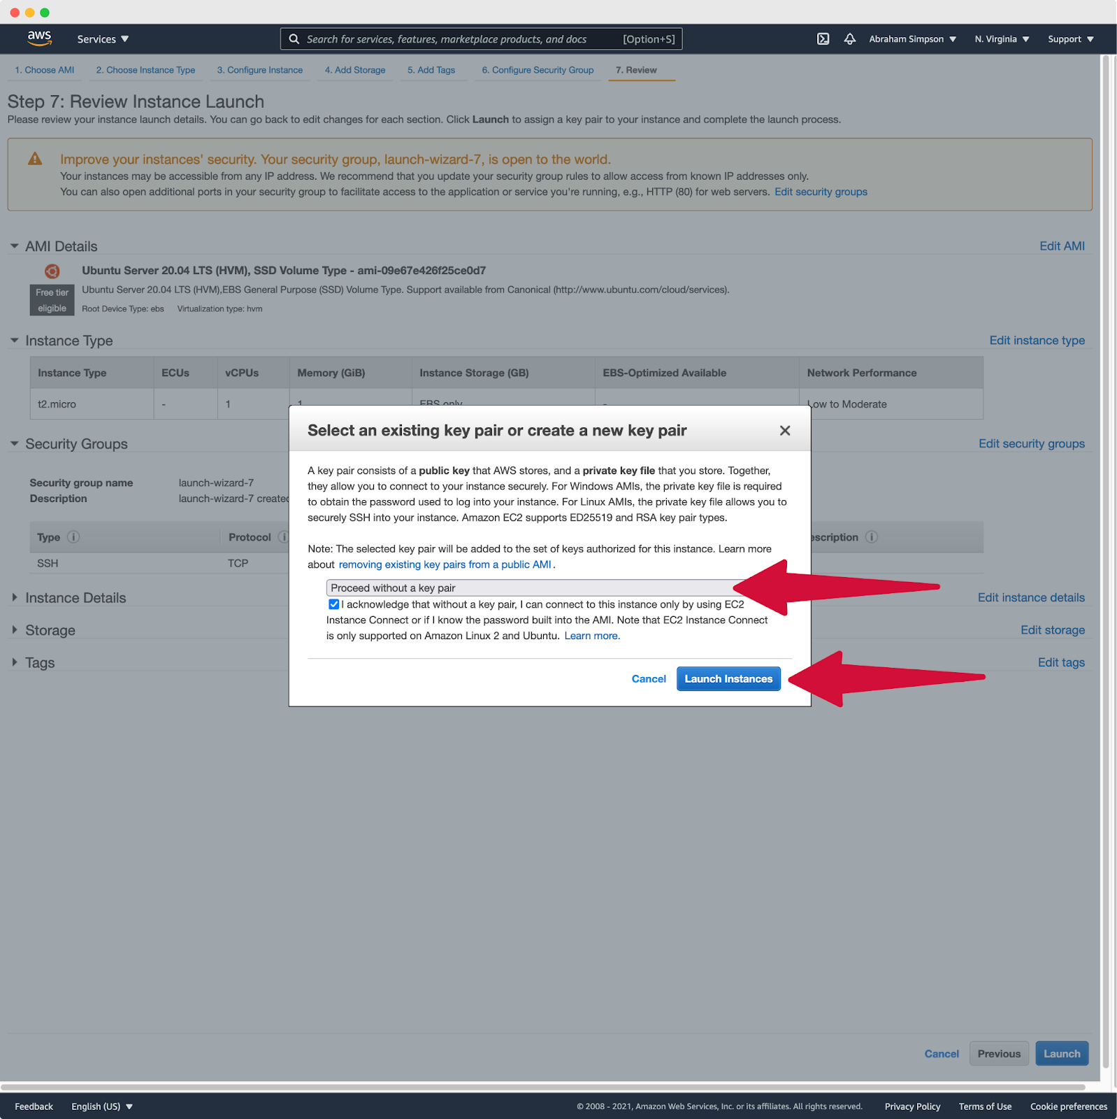Screen dimensions: 1117x1119
Task: Open Edit security groups link beside Security Groups
Action: pos(1032,444)
